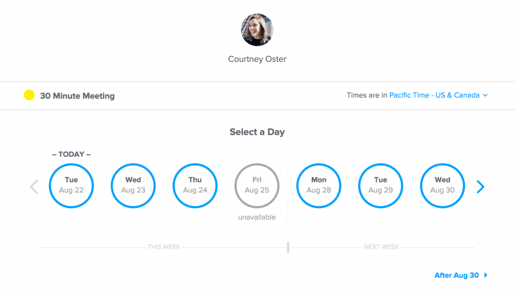Click the arrow next to After Aug 30
515x294 pixels.
486,275
